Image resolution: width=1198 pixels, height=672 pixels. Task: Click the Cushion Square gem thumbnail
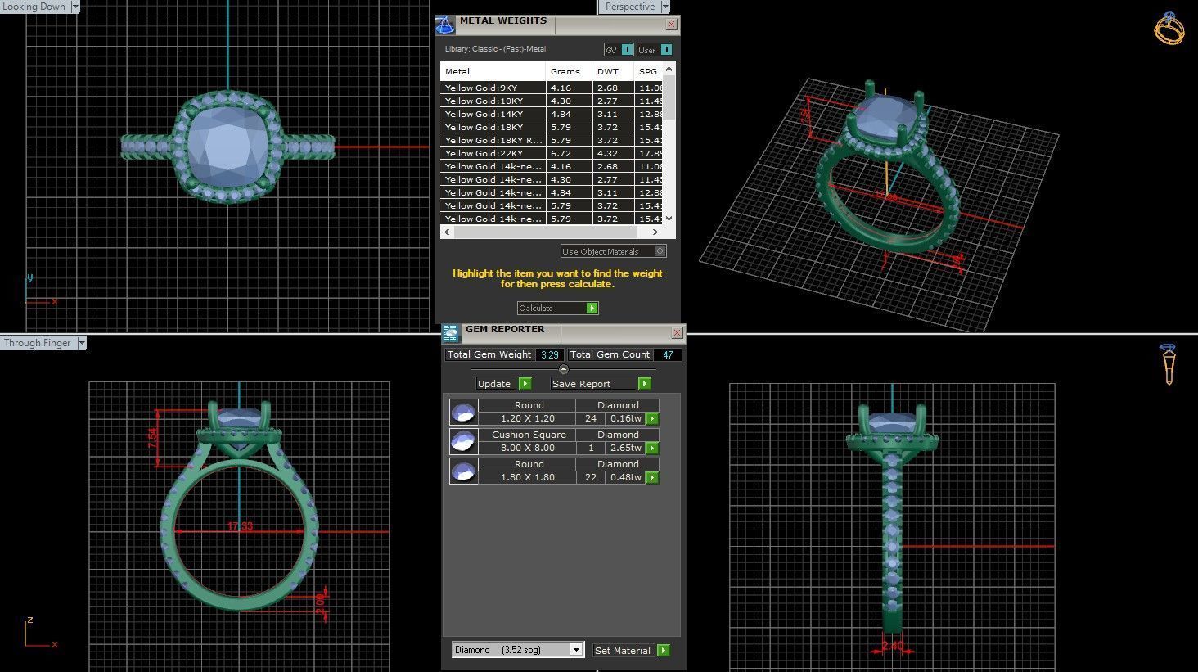click(x=463, y=441)
